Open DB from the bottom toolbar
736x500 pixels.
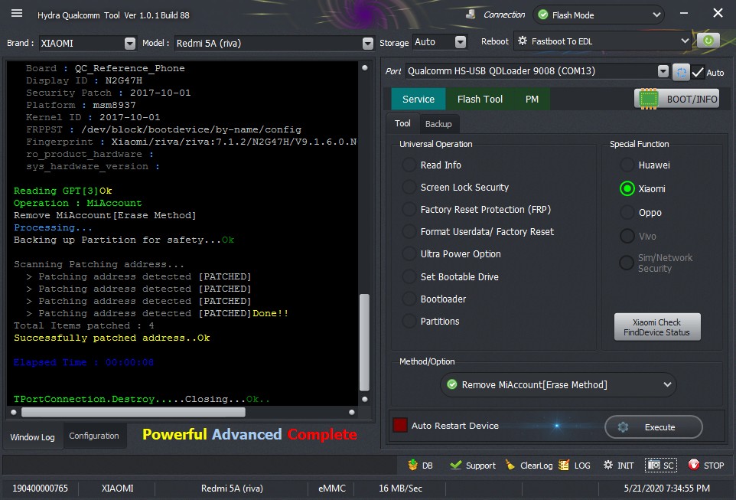(420, 466)
